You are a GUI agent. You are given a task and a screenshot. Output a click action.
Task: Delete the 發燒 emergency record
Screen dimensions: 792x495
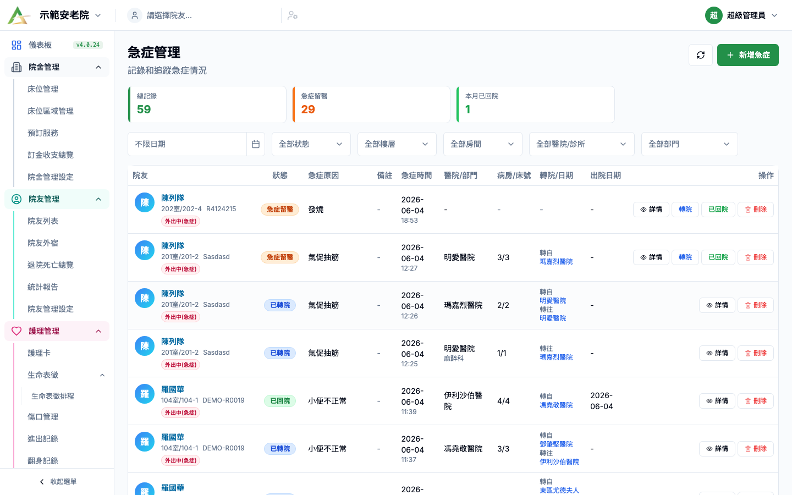click(756, 210)
